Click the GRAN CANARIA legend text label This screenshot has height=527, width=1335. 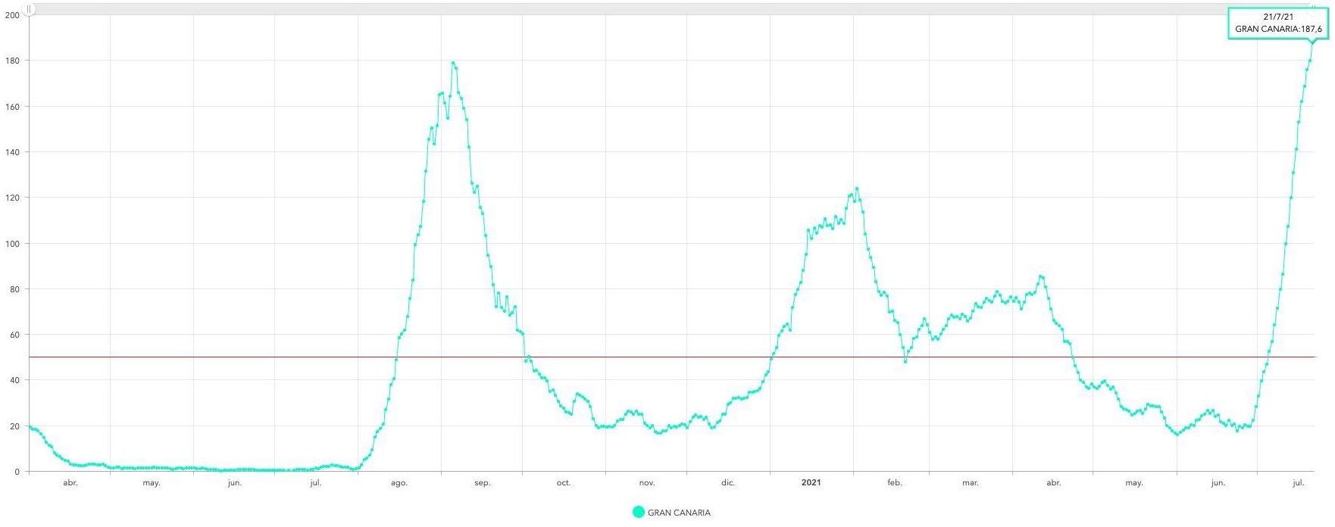click(679, 513)
